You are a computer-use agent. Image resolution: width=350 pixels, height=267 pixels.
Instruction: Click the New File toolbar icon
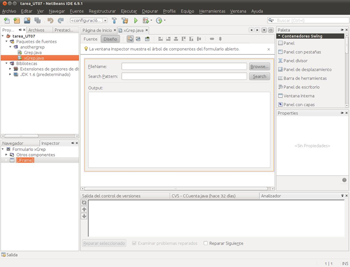(7, 21)
